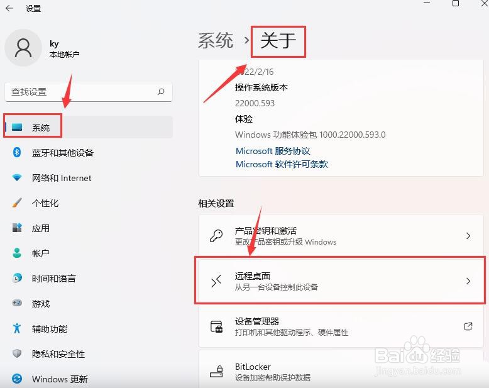Open 系统 in the sidebar

click(88, 127)
